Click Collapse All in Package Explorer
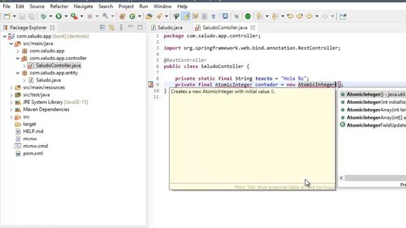Image resolution: width=406 pixels, height=228 pixels. (103, 27)
